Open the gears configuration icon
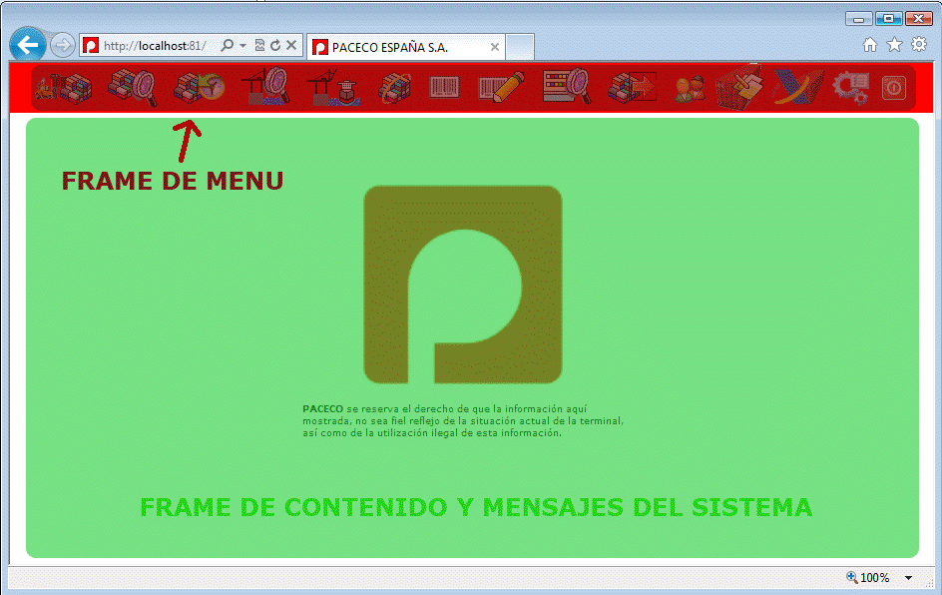The image size is (942, 595). coord(850,88)
